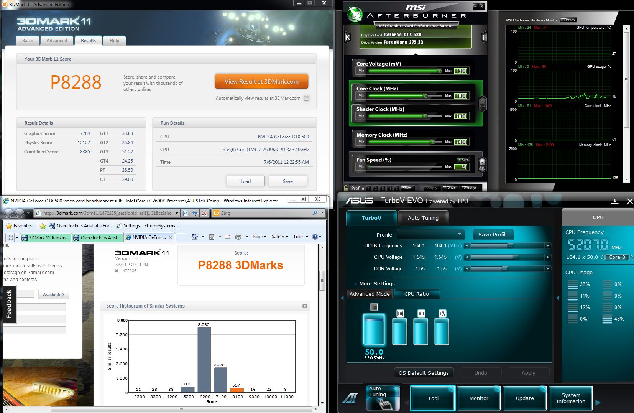Viewport: 634px width, 413px height.
Task: Check automatically view results at 3DMark.com
Action: [x=306, y=98]
